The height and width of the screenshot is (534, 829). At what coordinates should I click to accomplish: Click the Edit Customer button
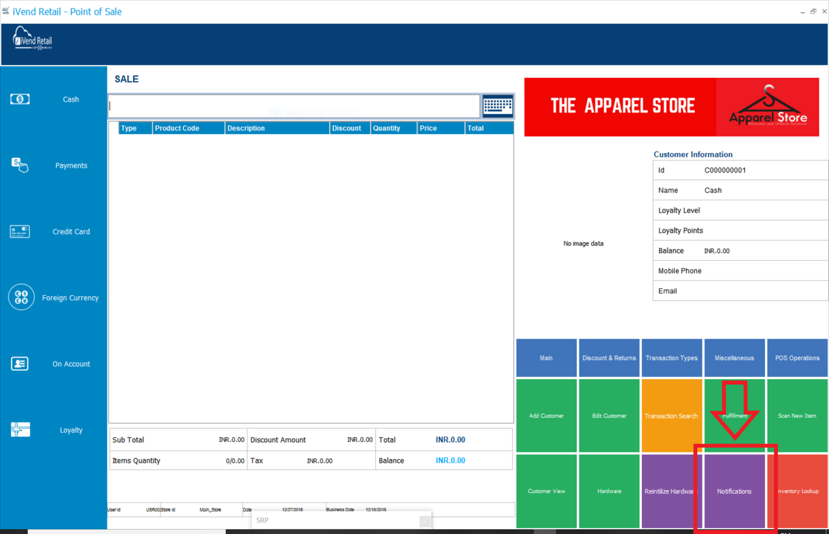(609, 416)
